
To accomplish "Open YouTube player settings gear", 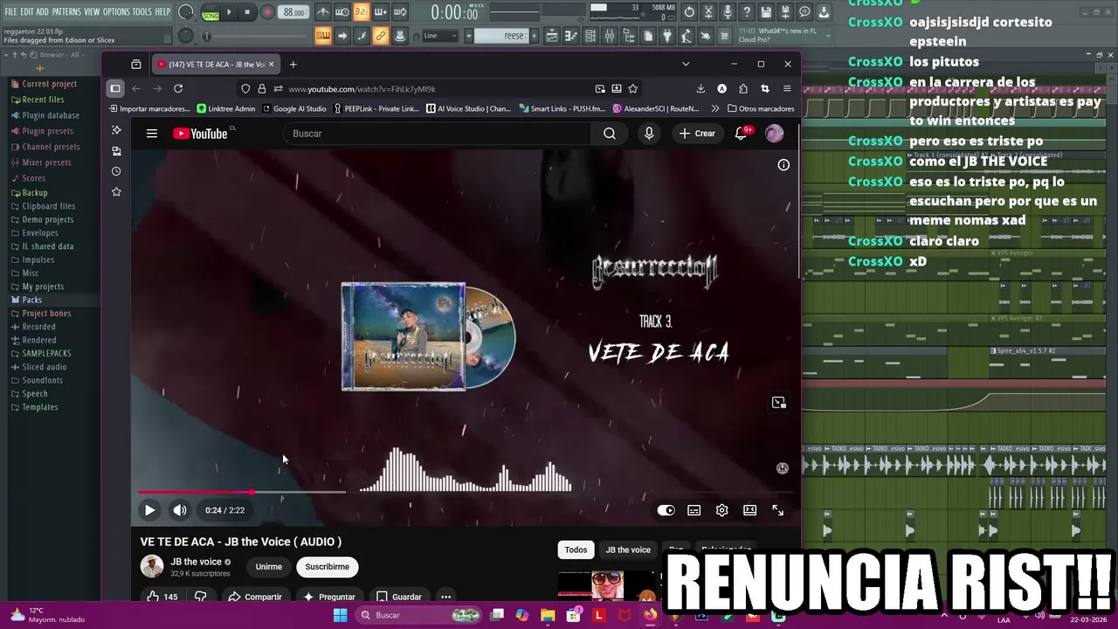I will 721,510.
